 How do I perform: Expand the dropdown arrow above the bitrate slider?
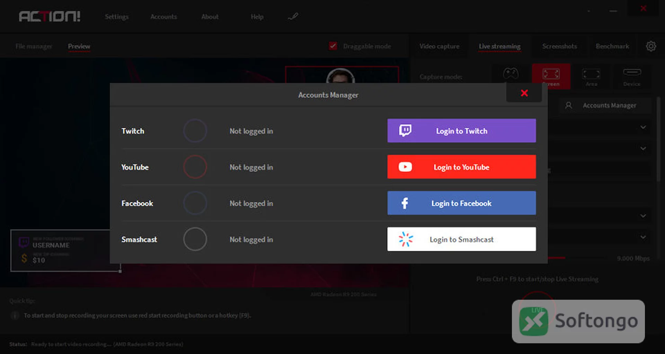[x=643, y=237]
